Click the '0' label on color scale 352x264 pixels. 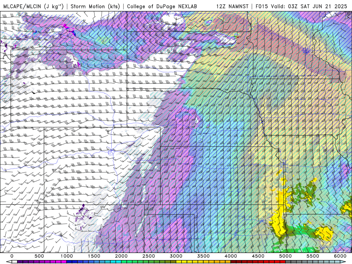pyautogui.click(x=12, y=256)
